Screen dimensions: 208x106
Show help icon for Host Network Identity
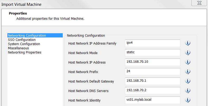188,100
